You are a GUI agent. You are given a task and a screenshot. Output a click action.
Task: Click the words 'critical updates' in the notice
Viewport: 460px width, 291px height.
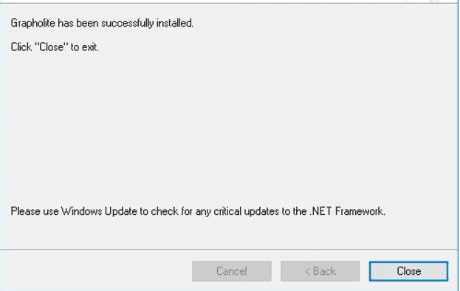point(246,211)
